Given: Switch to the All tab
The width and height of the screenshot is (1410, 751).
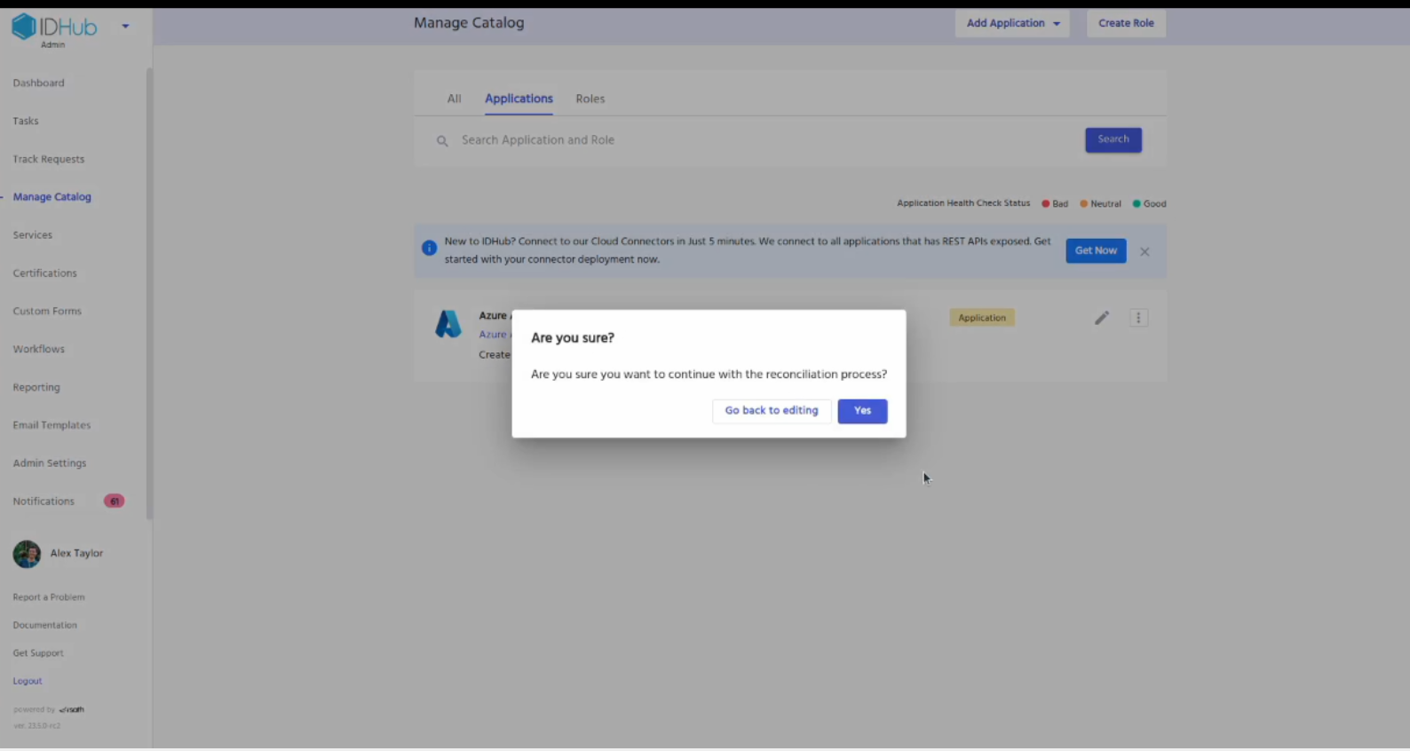Looking at the screenshot, I should tap(454, 99).
